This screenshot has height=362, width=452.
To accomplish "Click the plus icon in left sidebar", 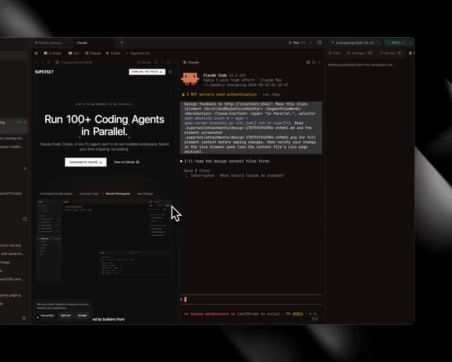I will [25, 168].
